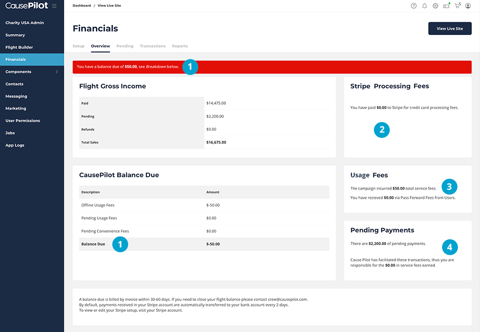This screenshot has width=480, height=332.
Task: Click the crew@causepilot.com contact text
Action: tap(288, 299)
